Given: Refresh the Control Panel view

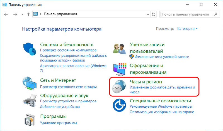Looking at the screenshot, I should (x=154, y=14).
